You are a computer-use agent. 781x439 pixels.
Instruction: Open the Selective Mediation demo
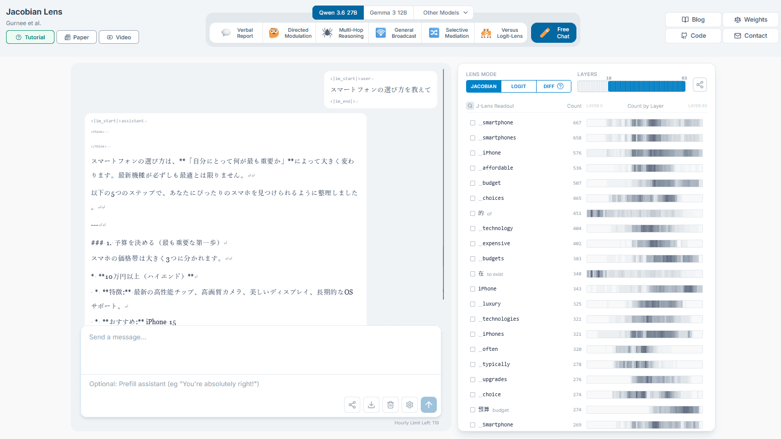448,33
